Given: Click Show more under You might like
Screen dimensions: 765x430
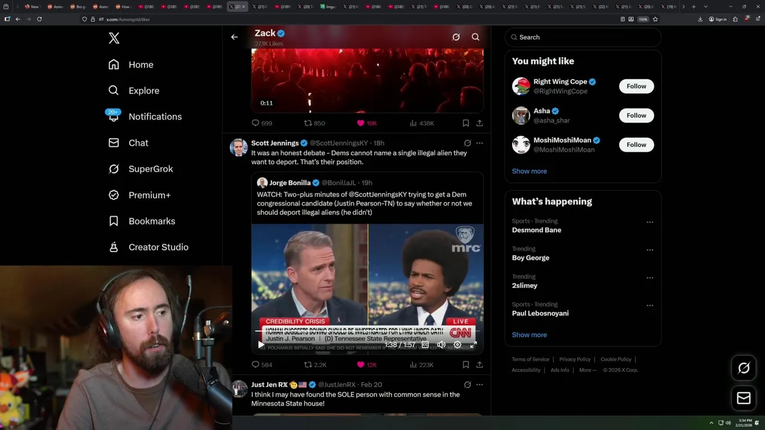Looking at the screenshot, I should [x=529, y=171].
